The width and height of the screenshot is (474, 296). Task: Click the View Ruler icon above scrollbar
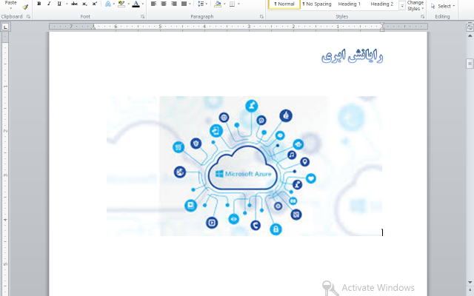(x=470, y=27)
